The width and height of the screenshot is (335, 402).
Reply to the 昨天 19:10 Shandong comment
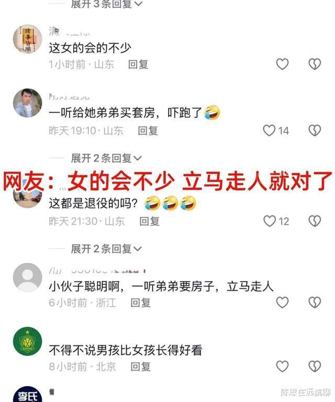click(x=148, y=131)
